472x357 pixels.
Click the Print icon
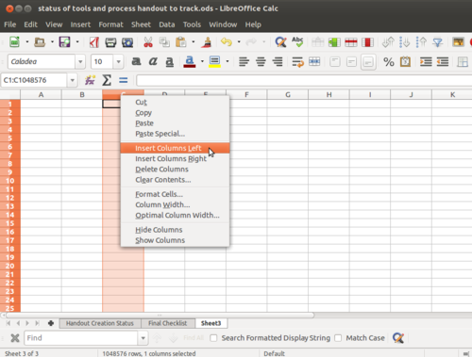tap(110, 42)
